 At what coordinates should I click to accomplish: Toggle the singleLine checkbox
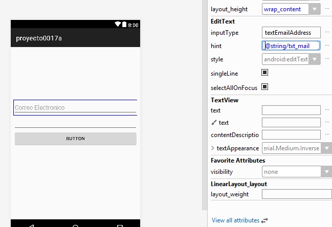click(265, 73)
